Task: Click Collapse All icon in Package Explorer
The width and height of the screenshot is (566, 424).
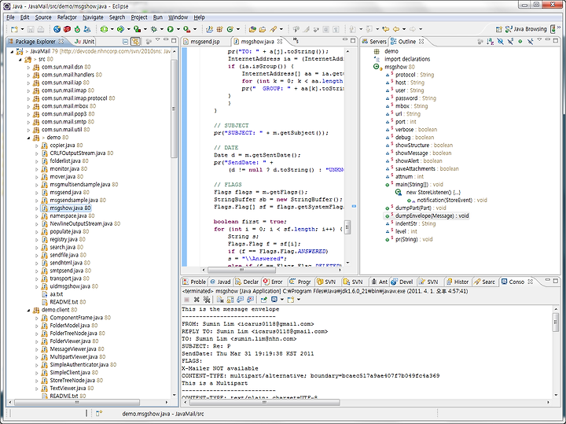Action: tap(125, 42)
